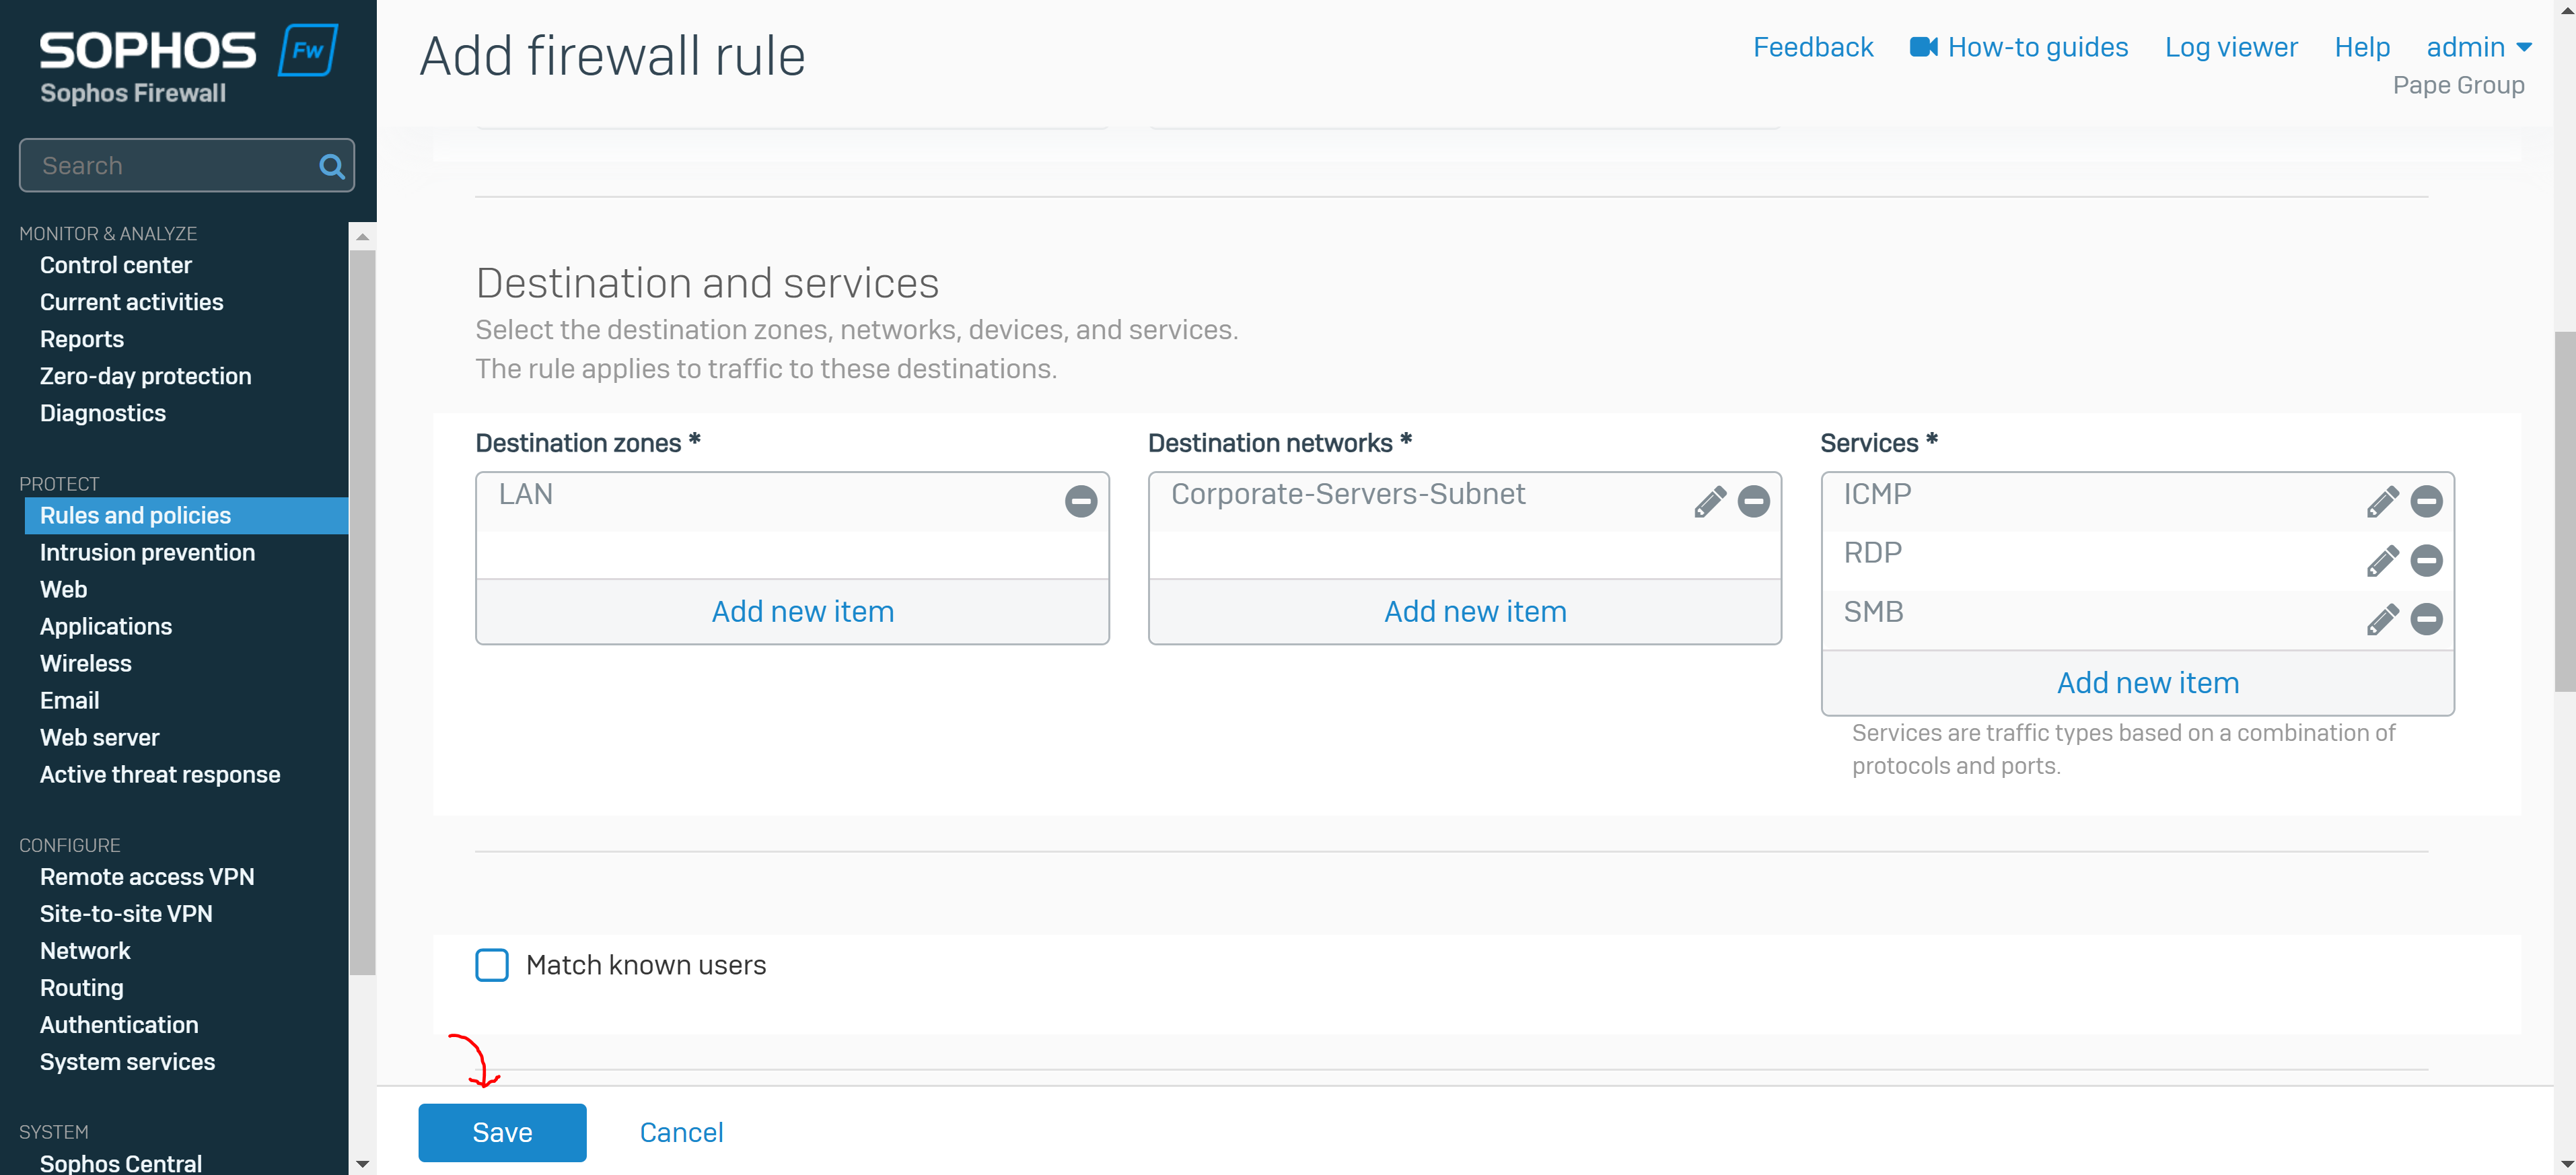Open Active threat response
Image resolution: width=2576 pixels, height=1175 pixels.
coord(160,774)
